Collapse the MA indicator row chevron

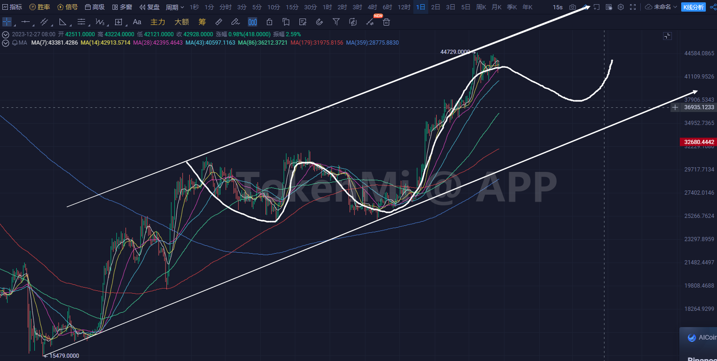6,43
